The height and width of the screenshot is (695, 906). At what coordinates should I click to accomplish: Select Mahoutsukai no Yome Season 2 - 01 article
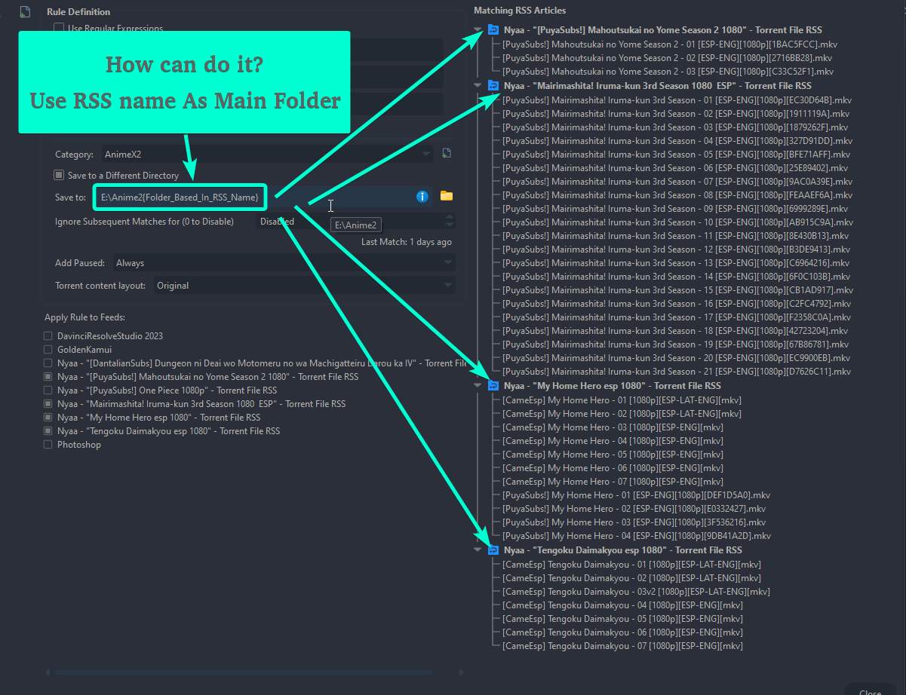pos(670,44)
